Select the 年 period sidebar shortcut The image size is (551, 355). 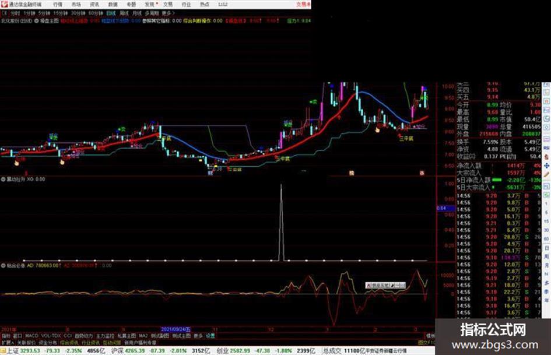tap(546, 301)
